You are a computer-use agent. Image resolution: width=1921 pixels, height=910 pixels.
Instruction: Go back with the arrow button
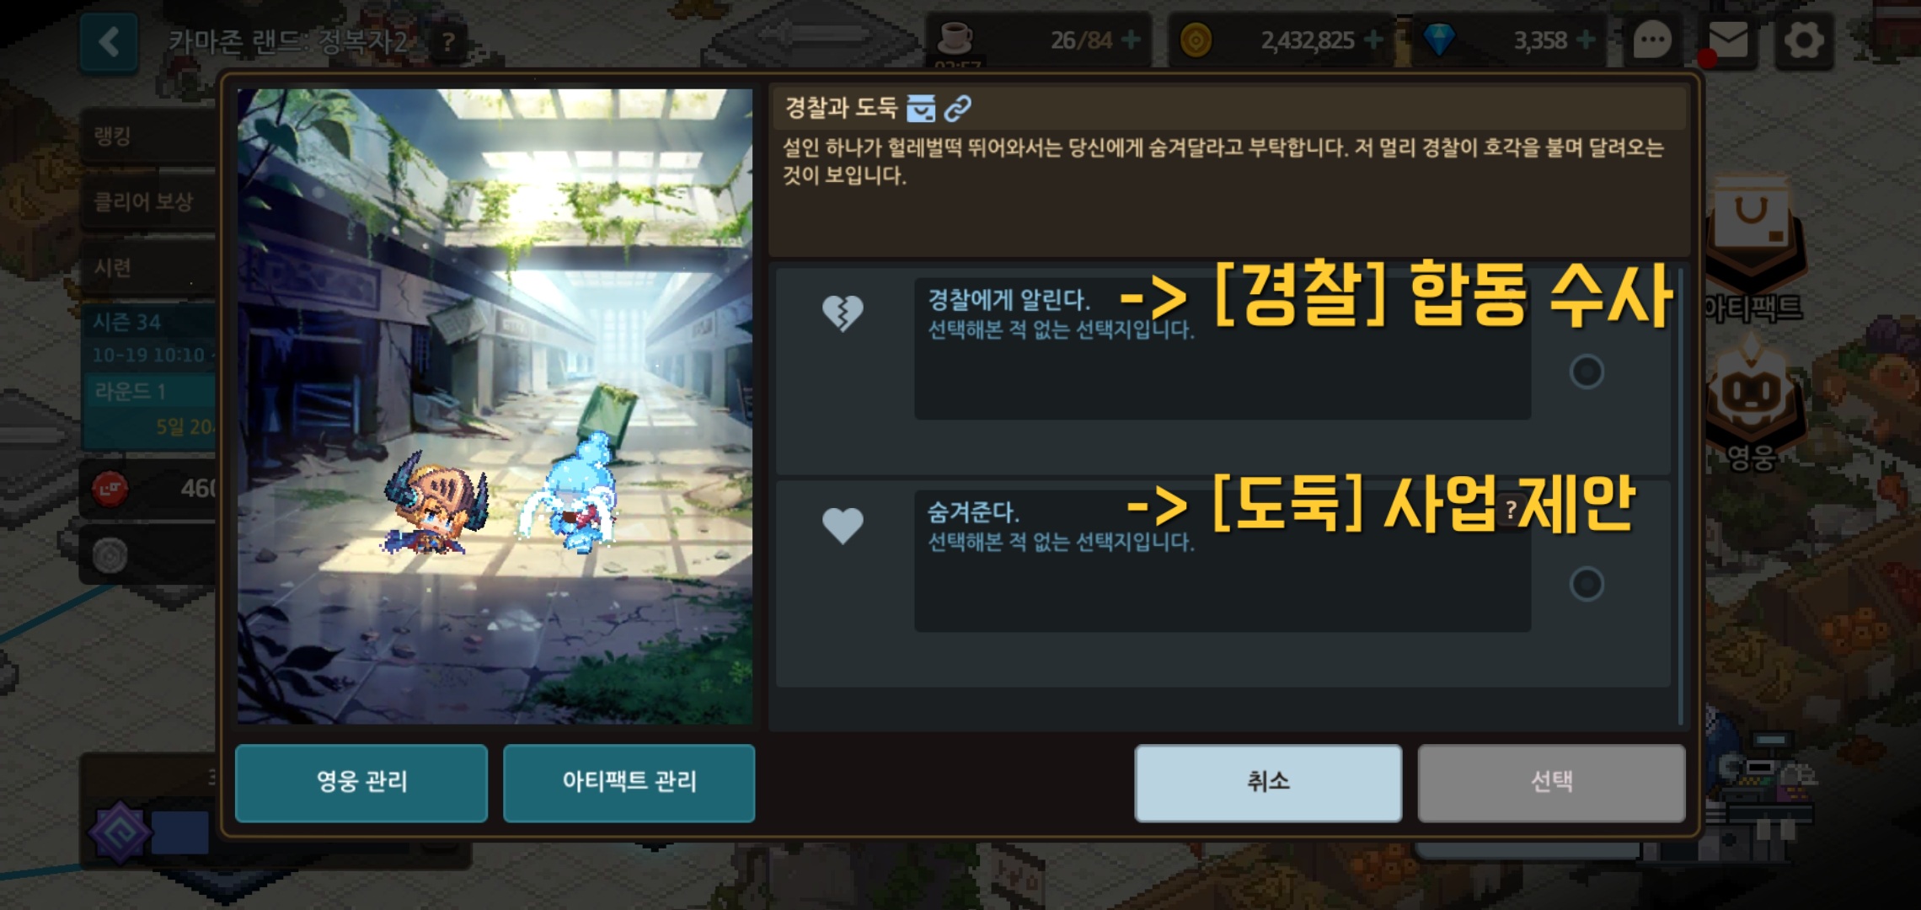[x=110, y=41]
